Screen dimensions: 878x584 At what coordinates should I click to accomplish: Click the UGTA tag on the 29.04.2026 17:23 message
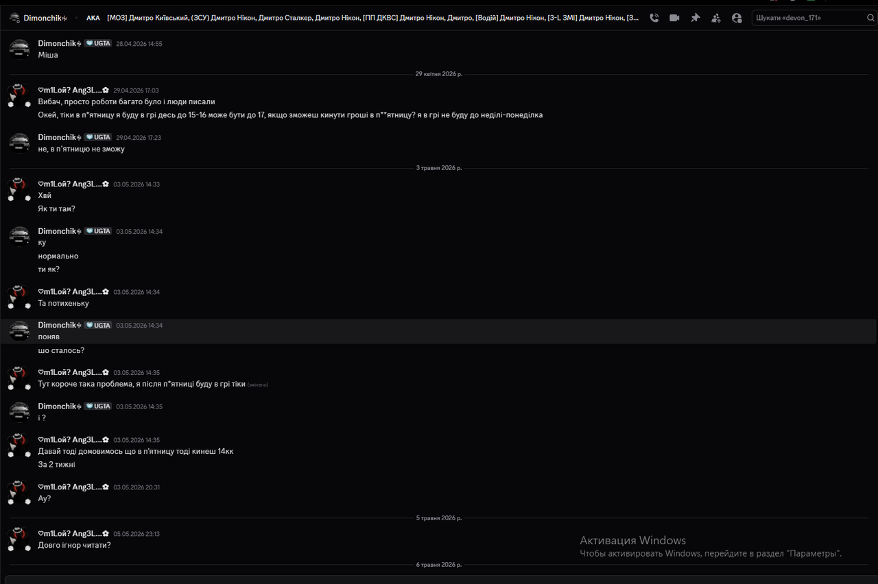(x=98, y=137)
